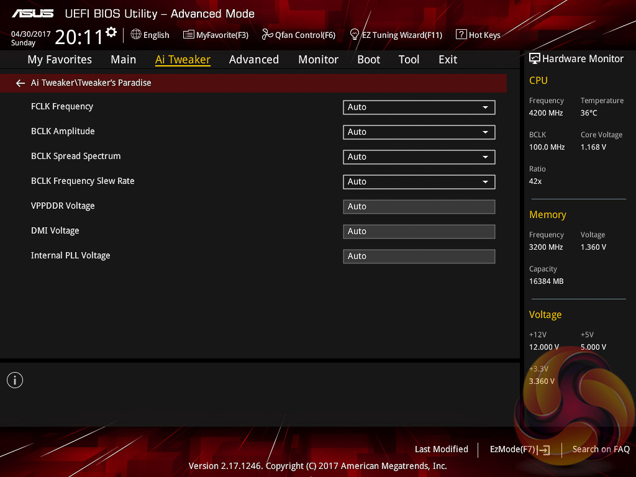636x477 pixels.
Task: Switch to EzMode(F7)
Action: 519,449
